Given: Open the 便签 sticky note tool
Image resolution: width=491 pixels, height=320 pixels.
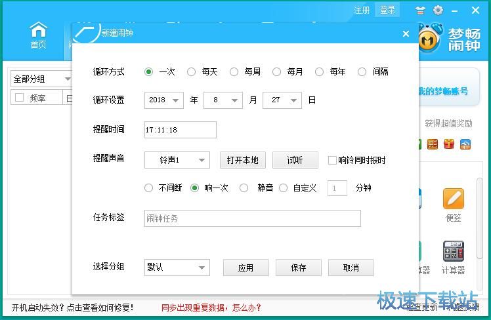Looking at the screenshot, I should [x=453, y=205].
